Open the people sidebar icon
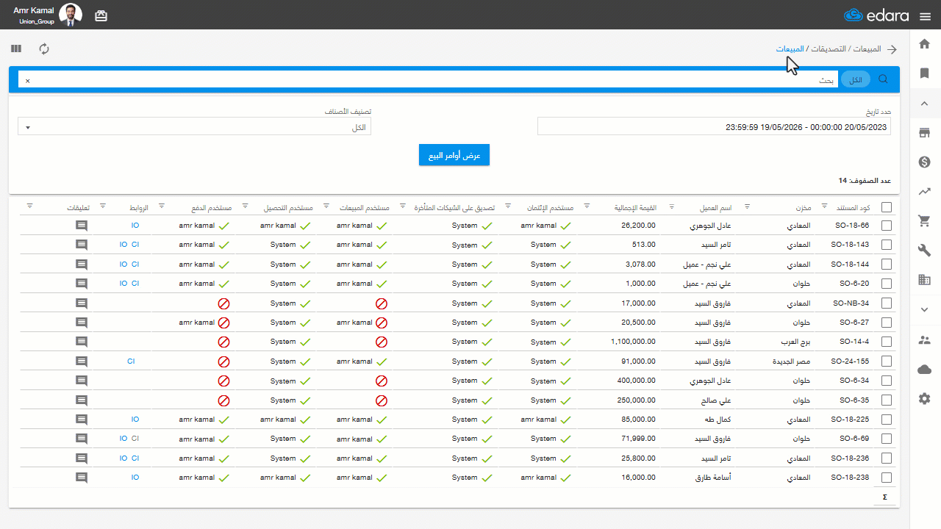 (x=925, y=339)
